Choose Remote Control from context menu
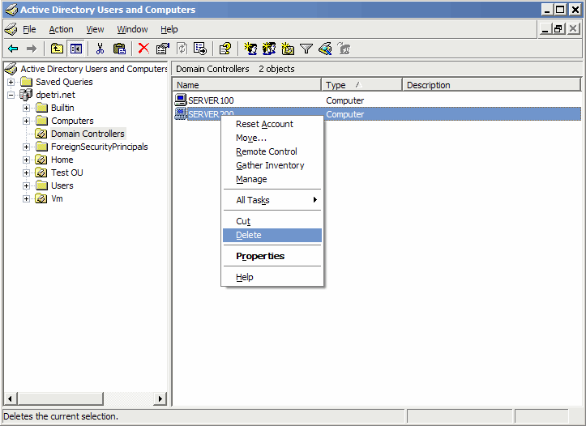 pos(272,151)
